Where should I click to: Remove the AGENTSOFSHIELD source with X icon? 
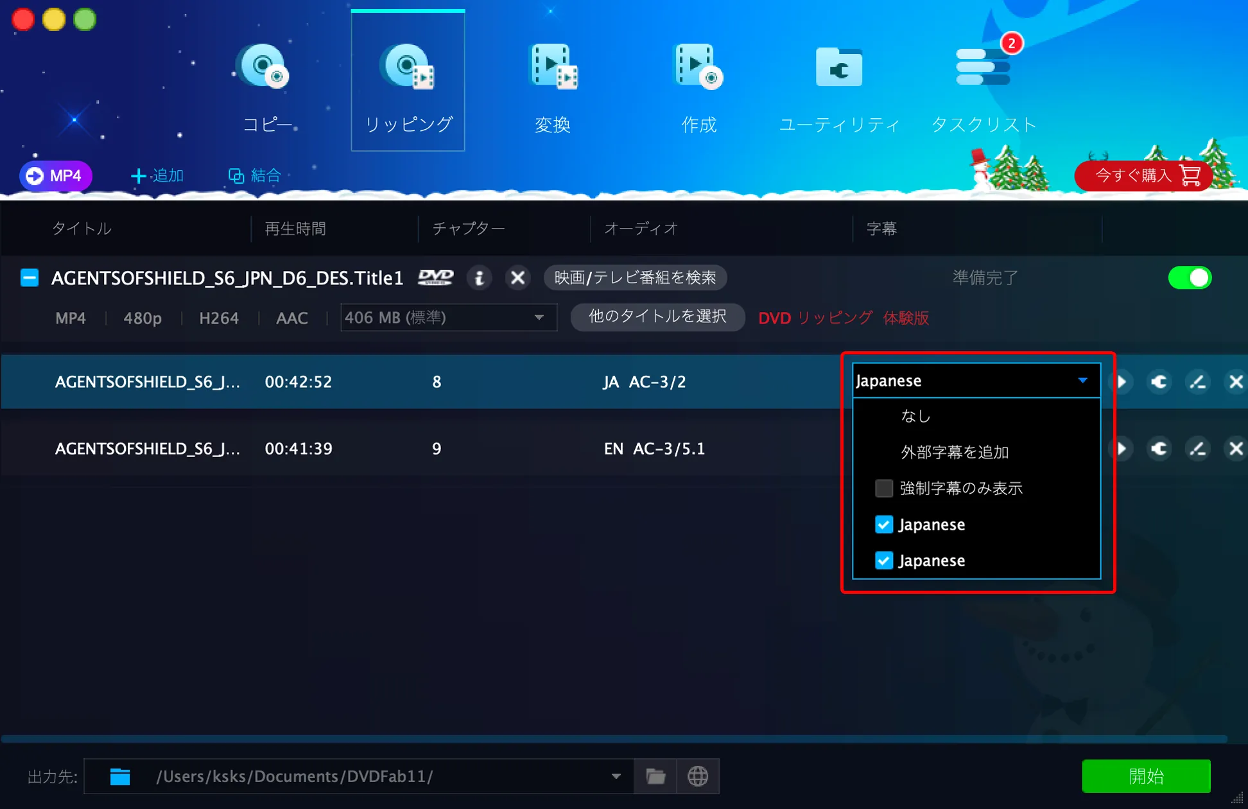(517, 278)
